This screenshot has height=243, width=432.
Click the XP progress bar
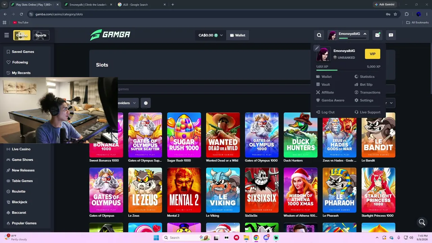point(348,70)
